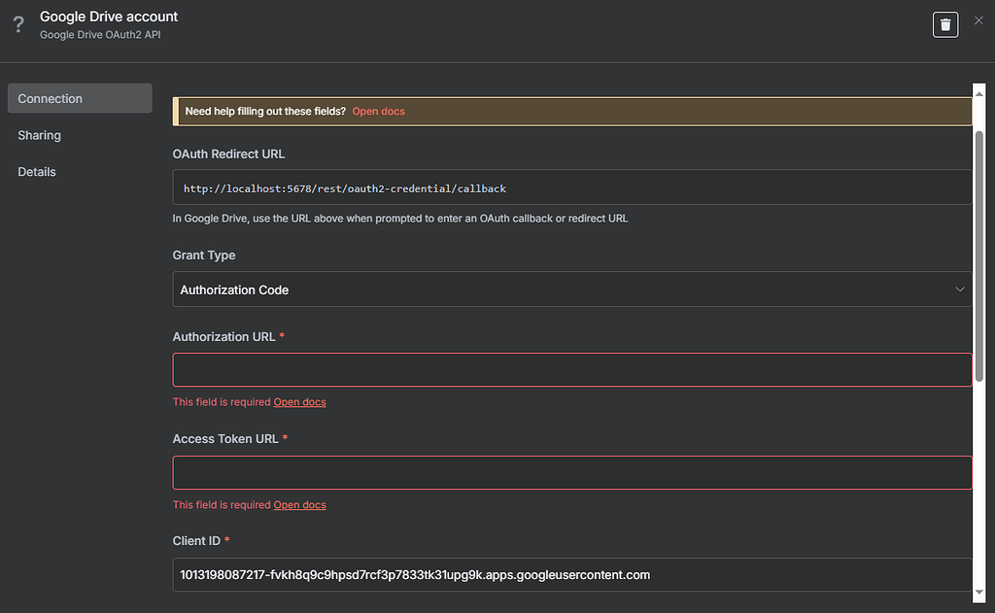Click the Google Drive account name title

(x=109, y=17)
